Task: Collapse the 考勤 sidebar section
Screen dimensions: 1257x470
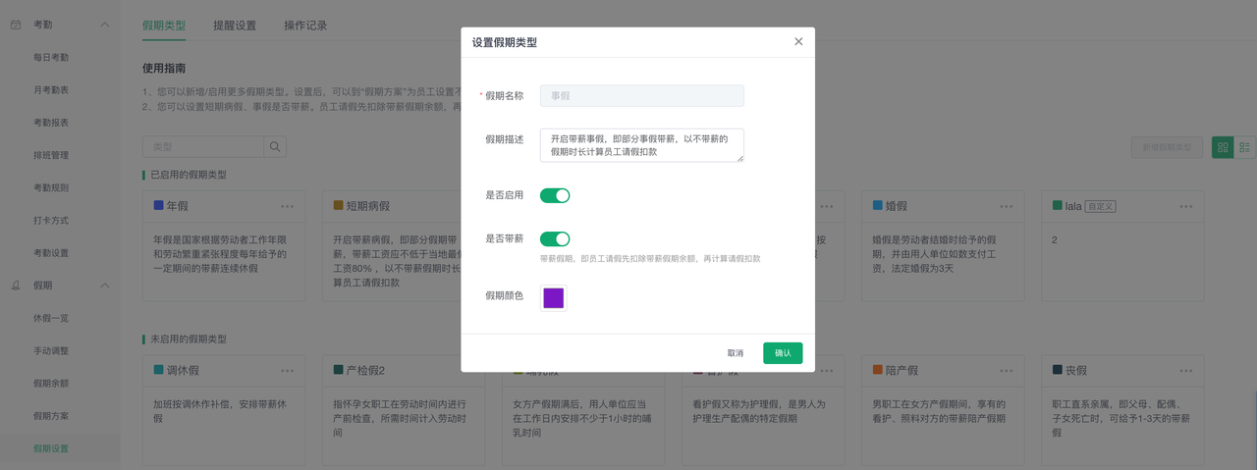Action: click(x=105, y=25)
